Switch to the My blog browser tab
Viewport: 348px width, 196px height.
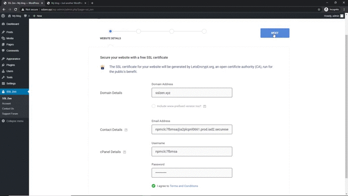coord(67,3)
